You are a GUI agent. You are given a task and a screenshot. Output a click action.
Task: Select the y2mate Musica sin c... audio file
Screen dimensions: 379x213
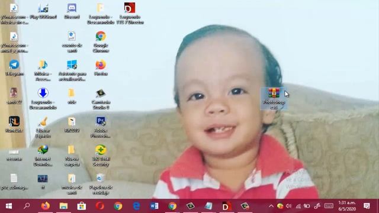[x=14, y=14]
